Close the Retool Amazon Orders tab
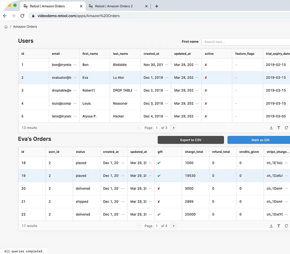Screen dimensions: 290x254 pyautogui.click(x=81, y=6)
